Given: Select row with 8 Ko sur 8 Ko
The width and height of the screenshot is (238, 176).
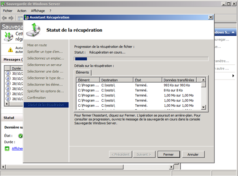Looking at the screenshot, I should click(x=139, y=90).
